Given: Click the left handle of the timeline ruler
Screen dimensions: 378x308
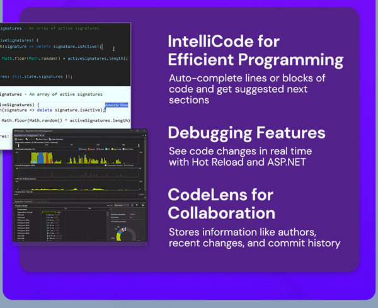Looking at the screenshot, I should point(18,145).
